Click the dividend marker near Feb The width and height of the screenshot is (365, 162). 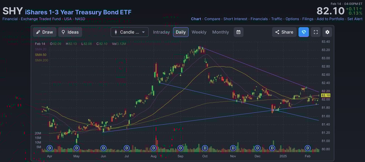coord(307,148)
